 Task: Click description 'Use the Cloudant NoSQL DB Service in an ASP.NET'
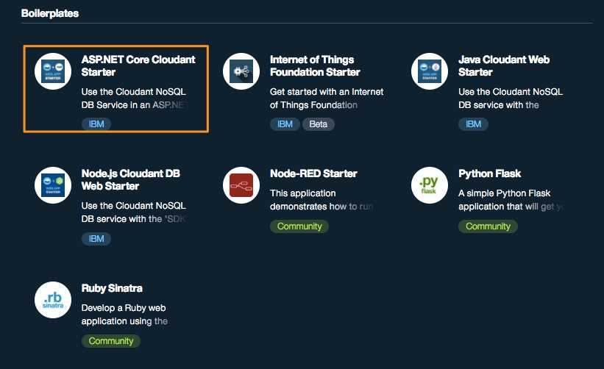[135, 98]
